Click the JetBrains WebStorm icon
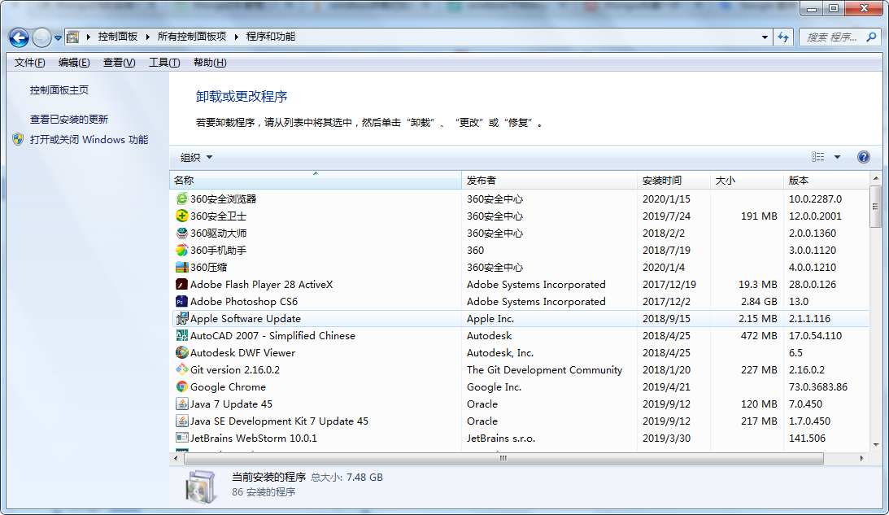Screen dimensions: 889x515 181,438
